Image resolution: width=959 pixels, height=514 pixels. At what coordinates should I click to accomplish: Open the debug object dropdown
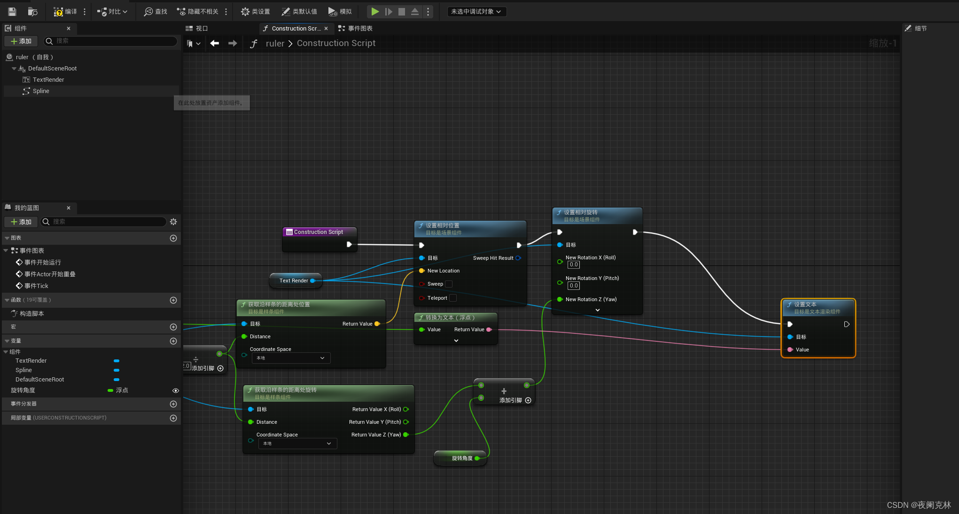click(x=476, y=11)
